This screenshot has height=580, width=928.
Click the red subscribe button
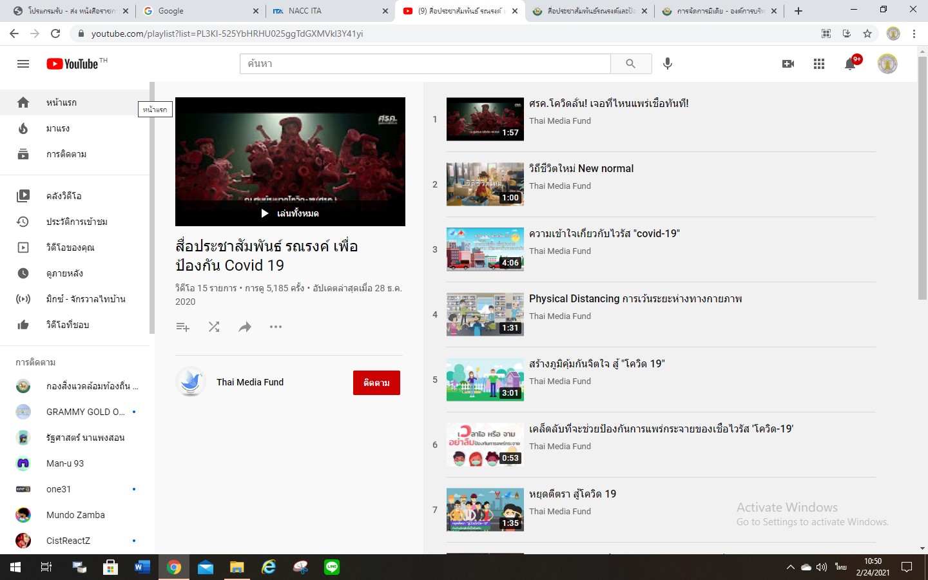tap(376, 383)
